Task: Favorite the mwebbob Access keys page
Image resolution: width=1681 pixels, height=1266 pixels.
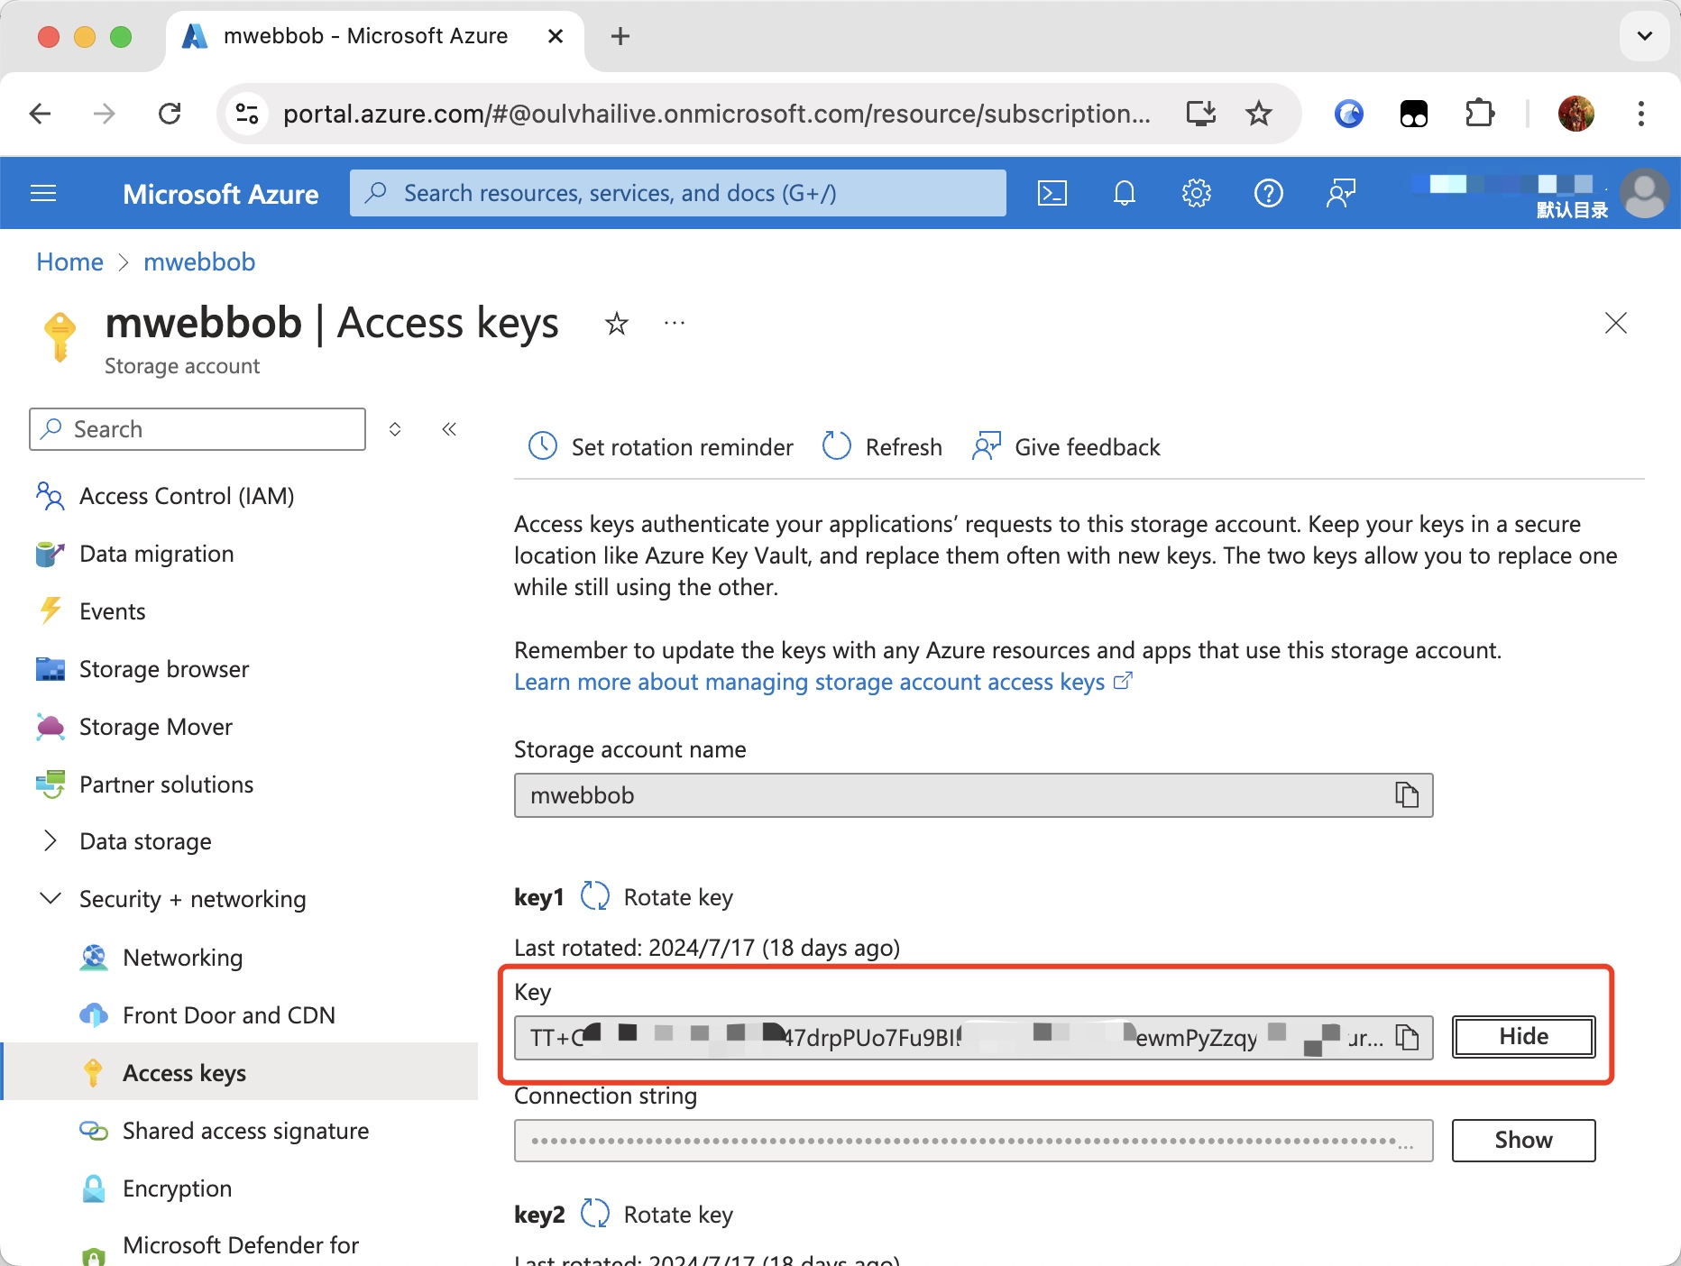Action: [x=617, y=323]
